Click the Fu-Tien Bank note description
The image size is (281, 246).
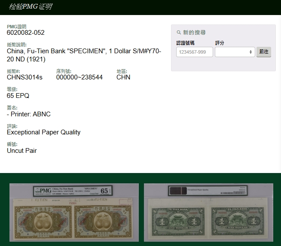click(84, 55)
